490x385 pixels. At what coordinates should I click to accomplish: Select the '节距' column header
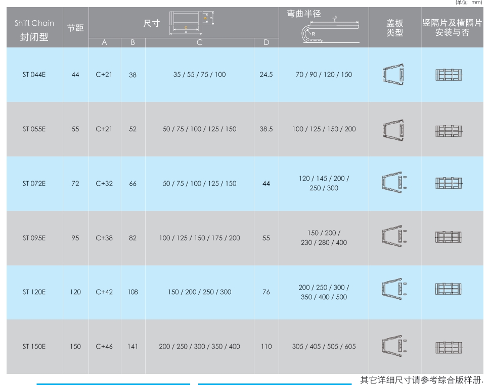pyautogui.click(x=76, y=28)
